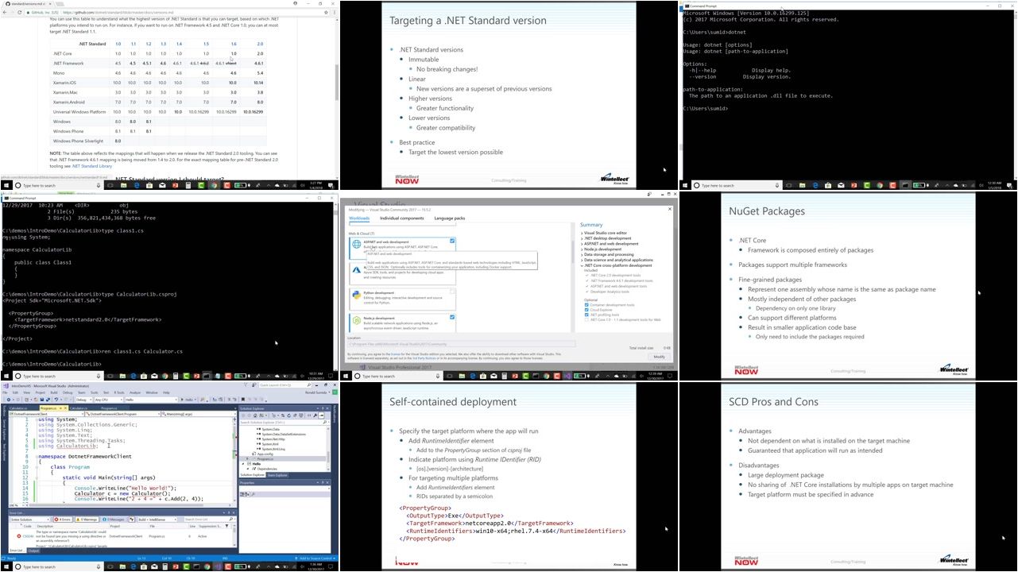Toggle Container development tools option
The height and width of the screenshot is (572, 1018).
[x=586, y=305]
